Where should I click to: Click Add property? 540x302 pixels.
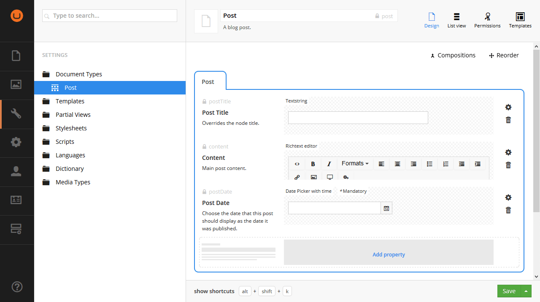pos(389,254)
